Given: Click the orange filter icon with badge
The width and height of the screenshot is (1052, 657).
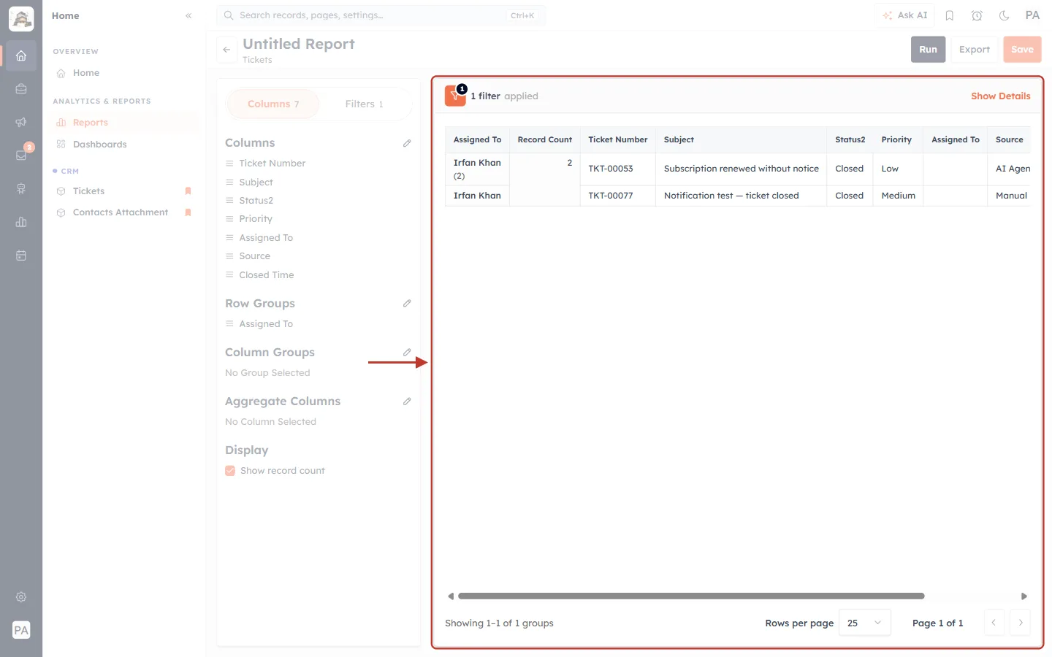Looking at the screenshot, I should pyautogui.click(x=455, y=96).
